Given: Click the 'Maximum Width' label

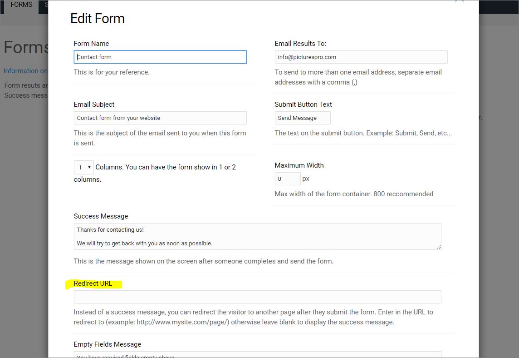Looking at the screenshot, I should point(299,165).
